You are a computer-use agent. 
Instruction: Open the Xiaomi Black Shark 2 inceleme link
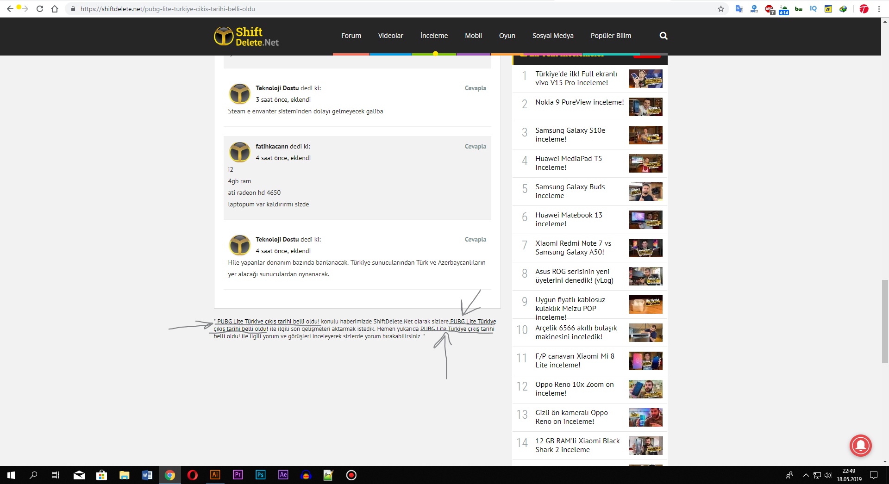[578, 445]
